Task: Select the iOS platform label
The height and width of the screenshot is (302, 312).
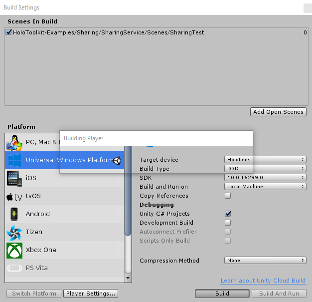Action: (31, 178)
